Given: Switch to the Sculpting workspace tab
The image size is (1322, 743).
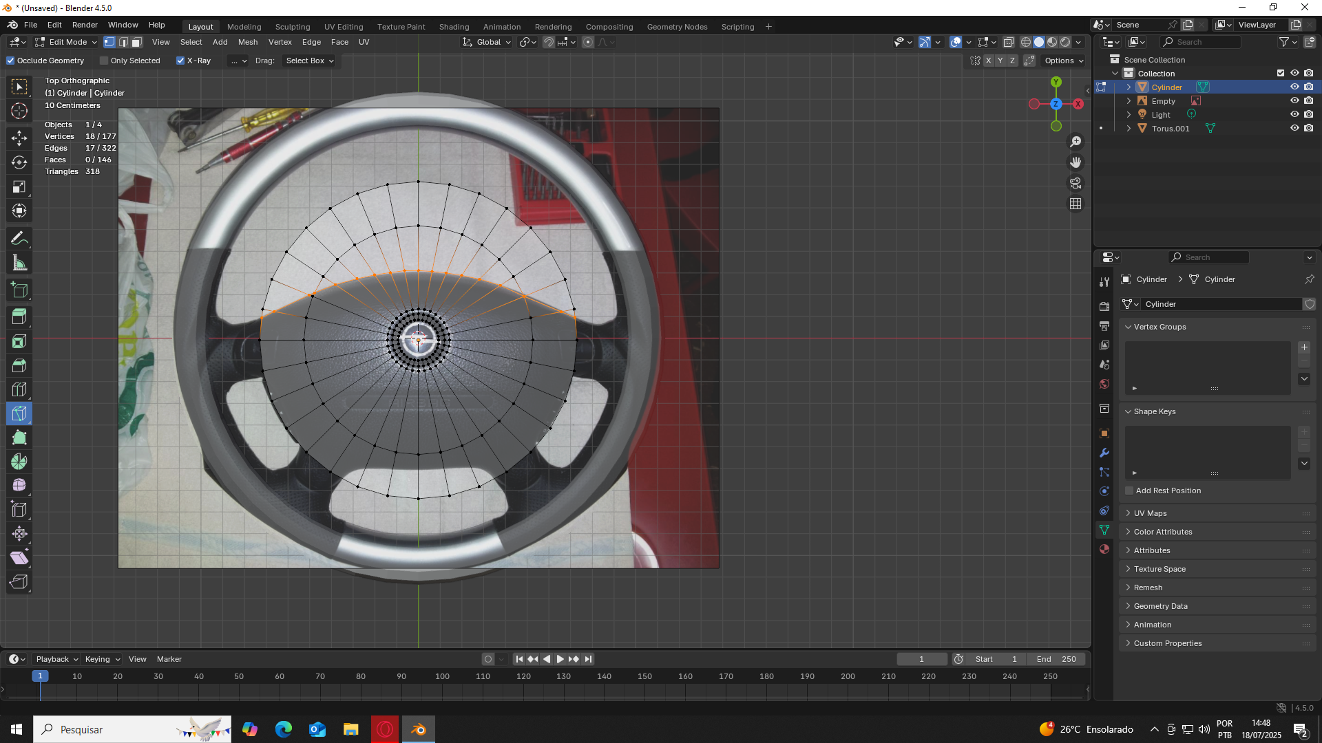Looking at the screenshot, I should (292, 27).
